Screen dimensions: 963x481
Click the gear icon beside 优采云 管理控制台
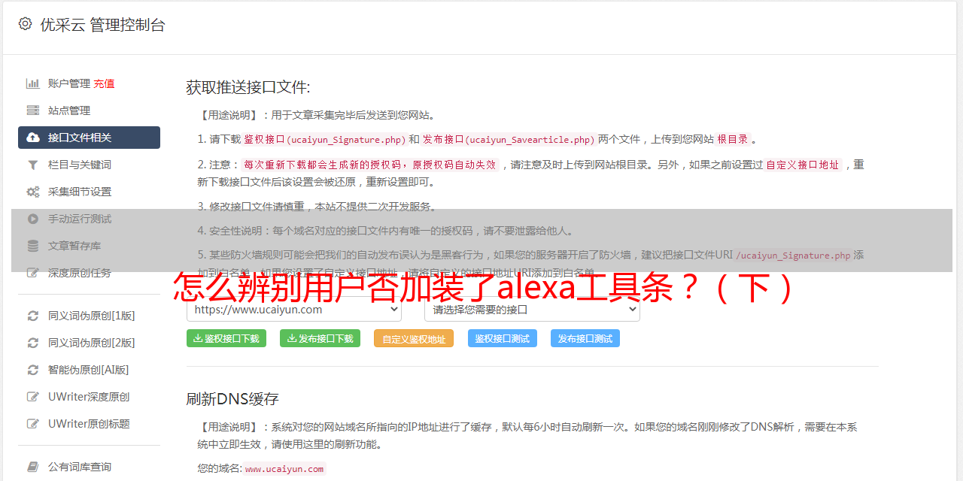25,24
